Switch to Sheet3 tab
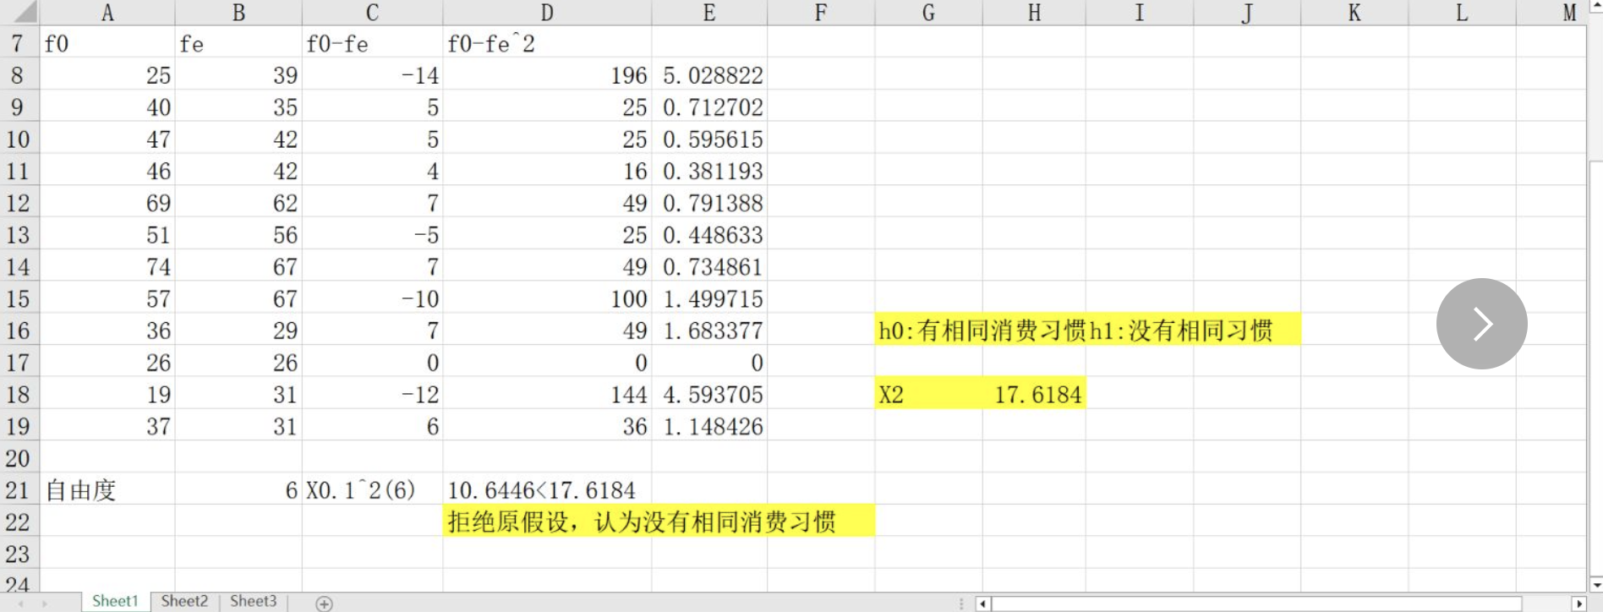This screenshot has height=612, width=1603. click(253, 601)
